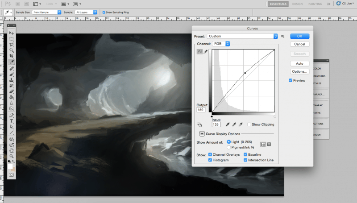Click the white point input slider triangle
357x203 pixels.
click(x=274, y=116)
